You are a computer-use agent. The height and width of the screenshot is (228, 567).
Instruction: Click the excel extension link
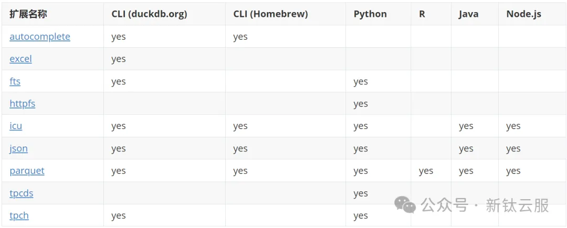tap(20, 59)
